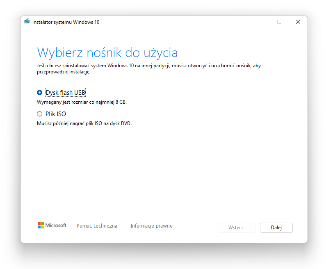Image resolution: width=326 pixels, height=269 pixels.
Task: Click the maximize button in the title bar
Action: (279, 22)
